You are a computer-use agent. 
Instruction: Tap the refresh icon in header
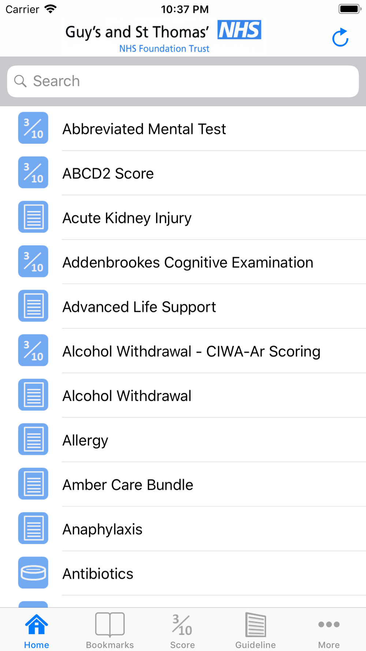[340, 37]
